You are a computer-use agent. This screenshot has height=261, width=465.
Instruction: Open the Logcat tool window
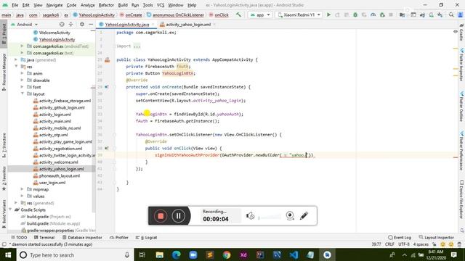pos(147,238)
